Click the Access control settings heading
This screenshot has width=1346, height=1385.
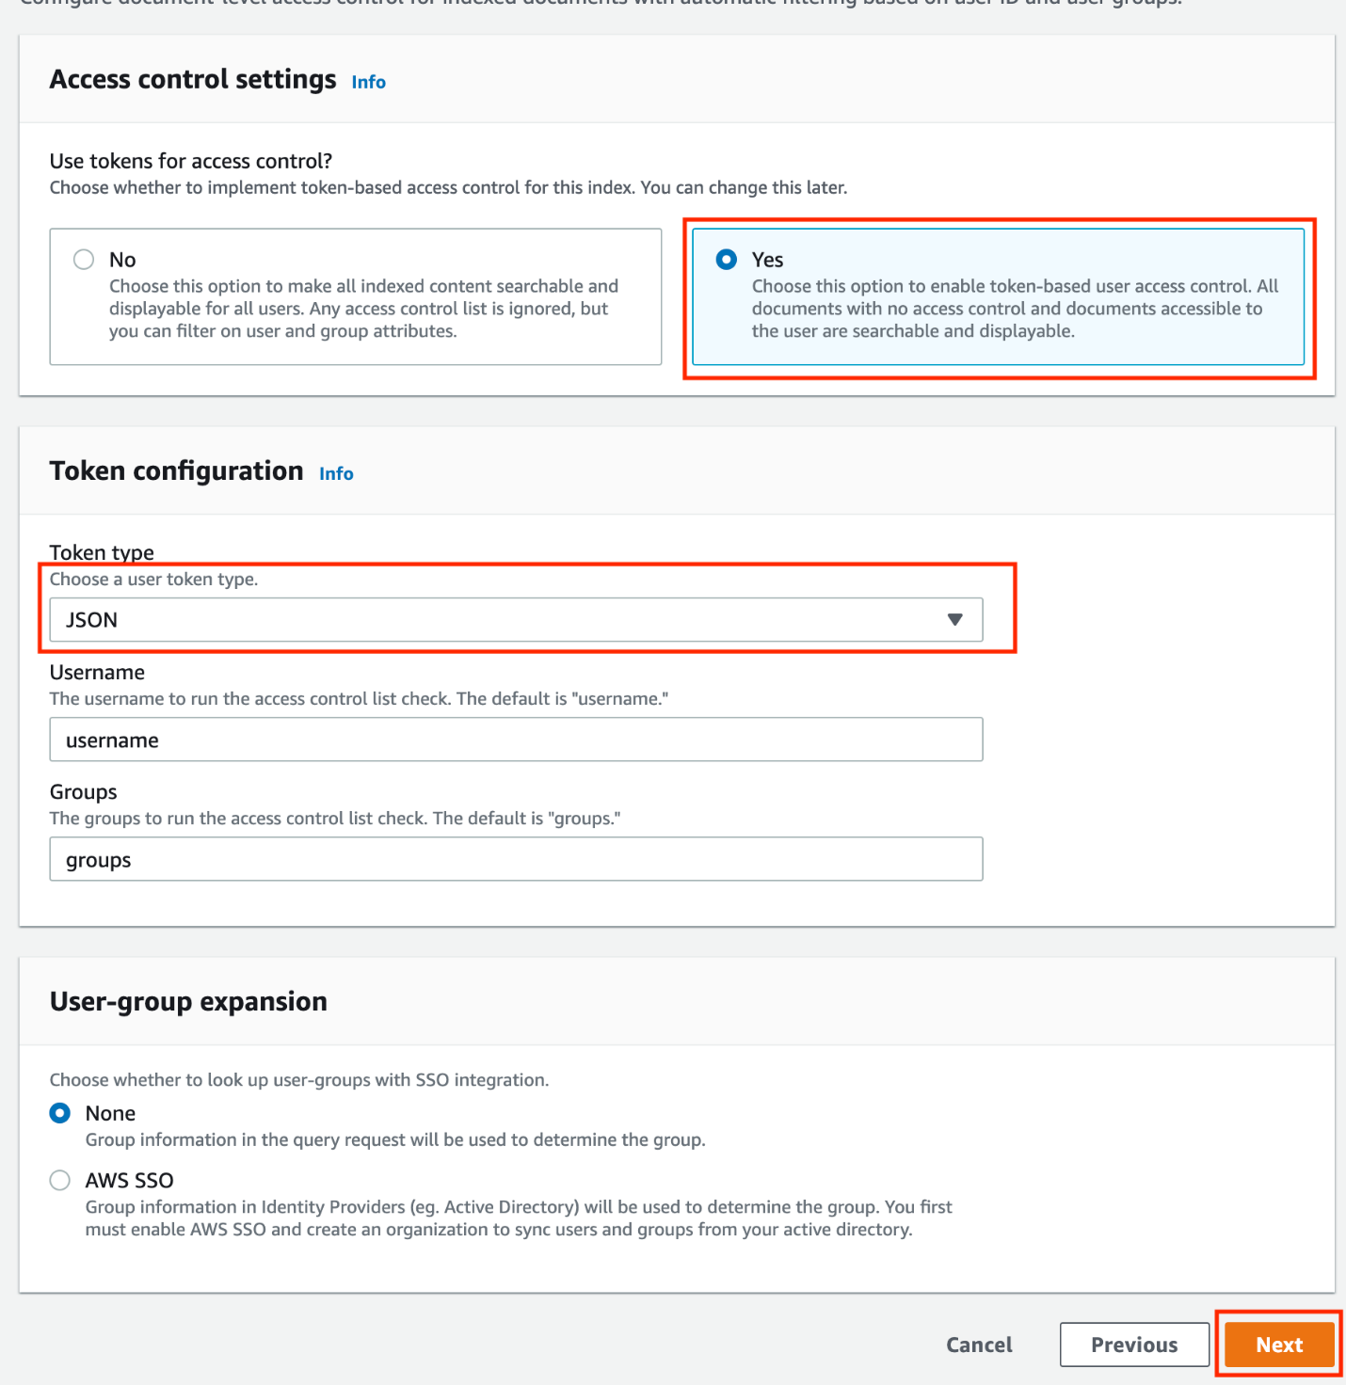193,80
